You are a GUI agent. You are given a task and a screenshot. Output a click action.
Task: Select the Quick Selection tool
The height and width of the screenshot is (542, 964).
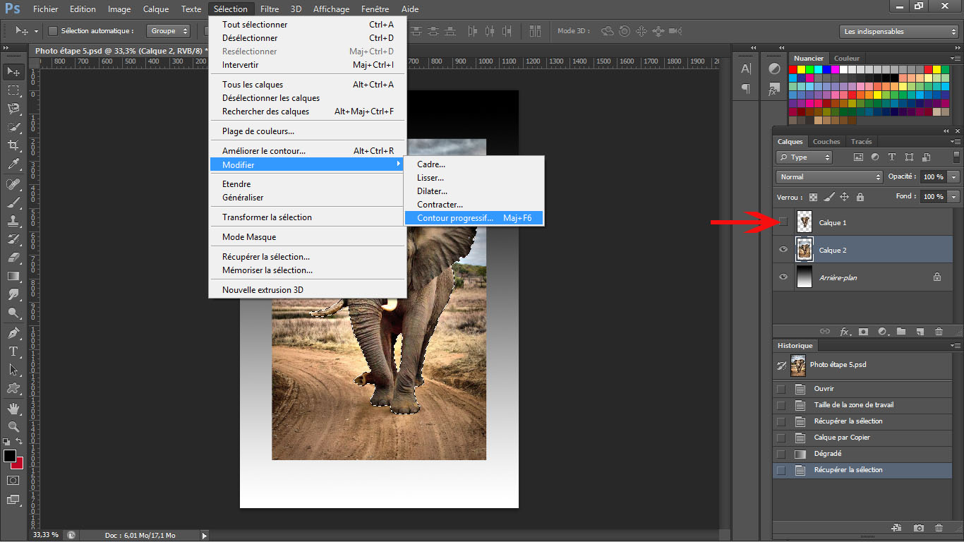13,127
